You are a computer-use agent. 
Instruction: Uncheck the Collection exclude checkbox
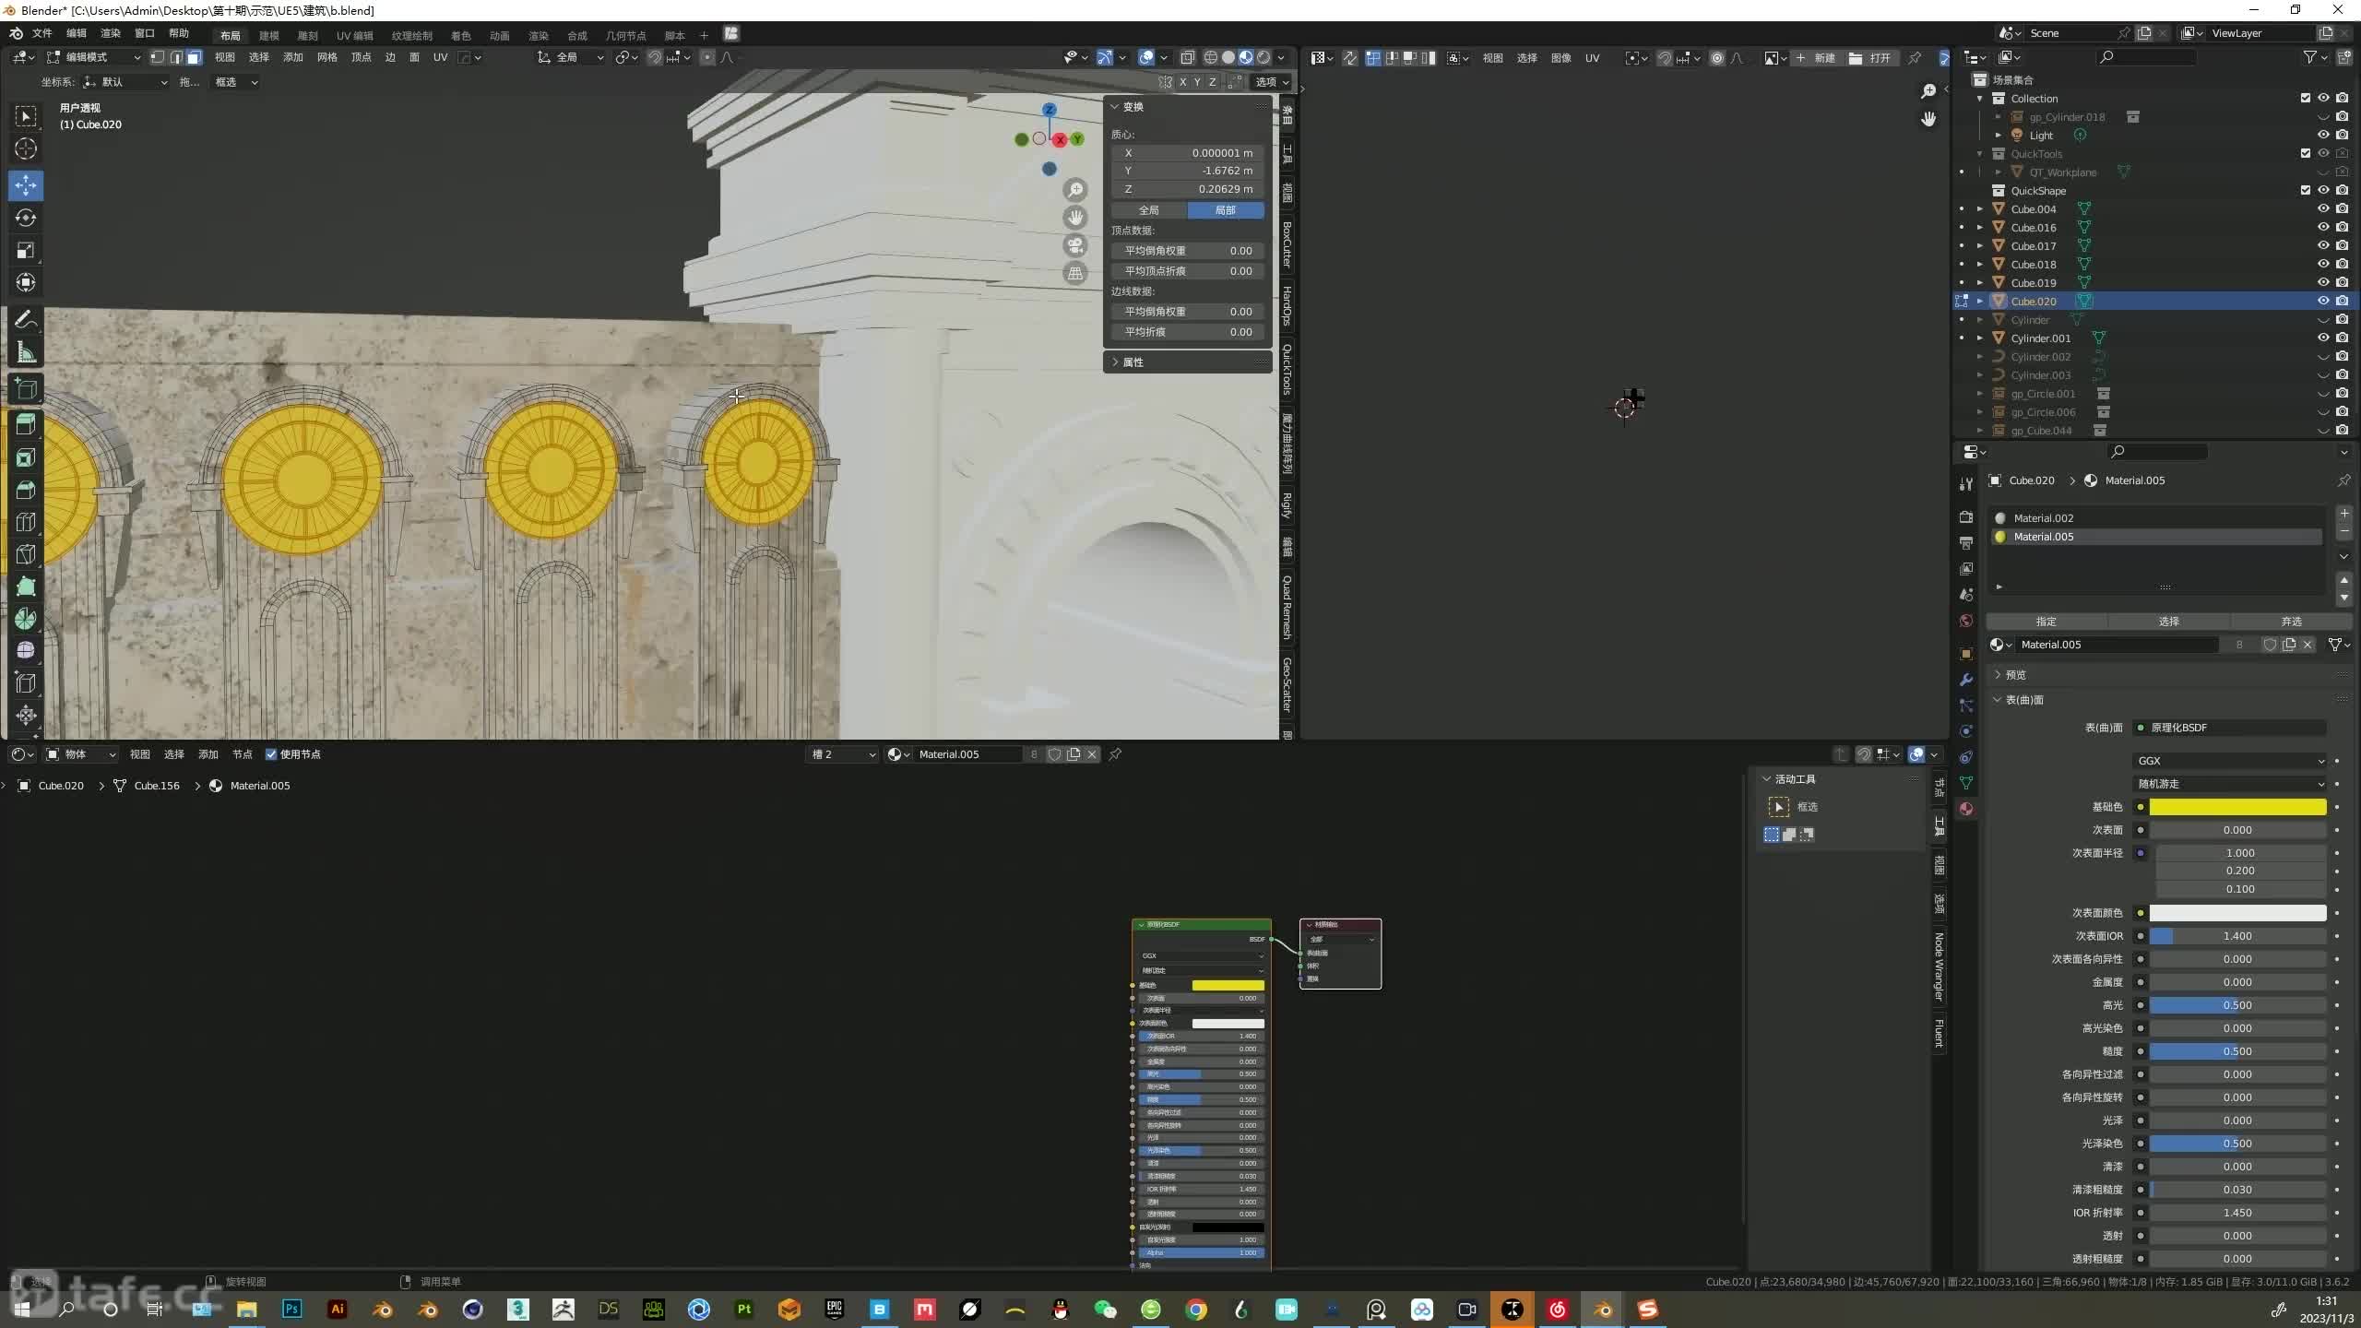click(2306, 98)
